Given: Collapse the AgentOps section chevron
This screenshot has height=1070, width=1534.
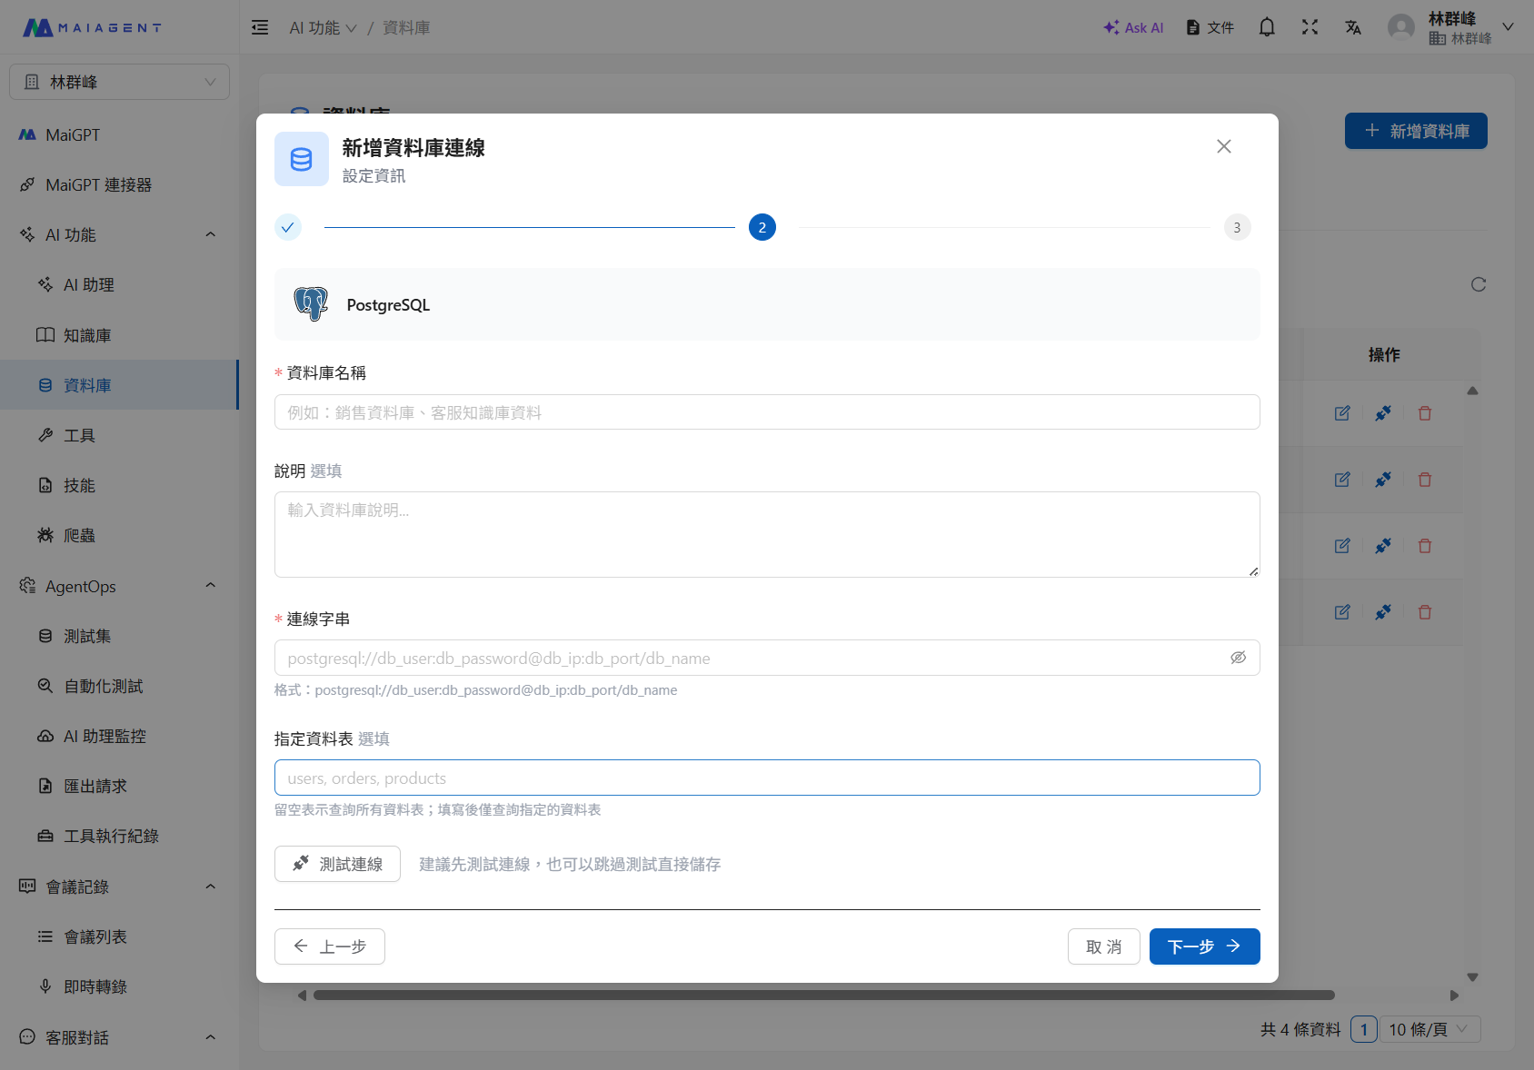Looking at the screenshot, I should tap(211, 586).
